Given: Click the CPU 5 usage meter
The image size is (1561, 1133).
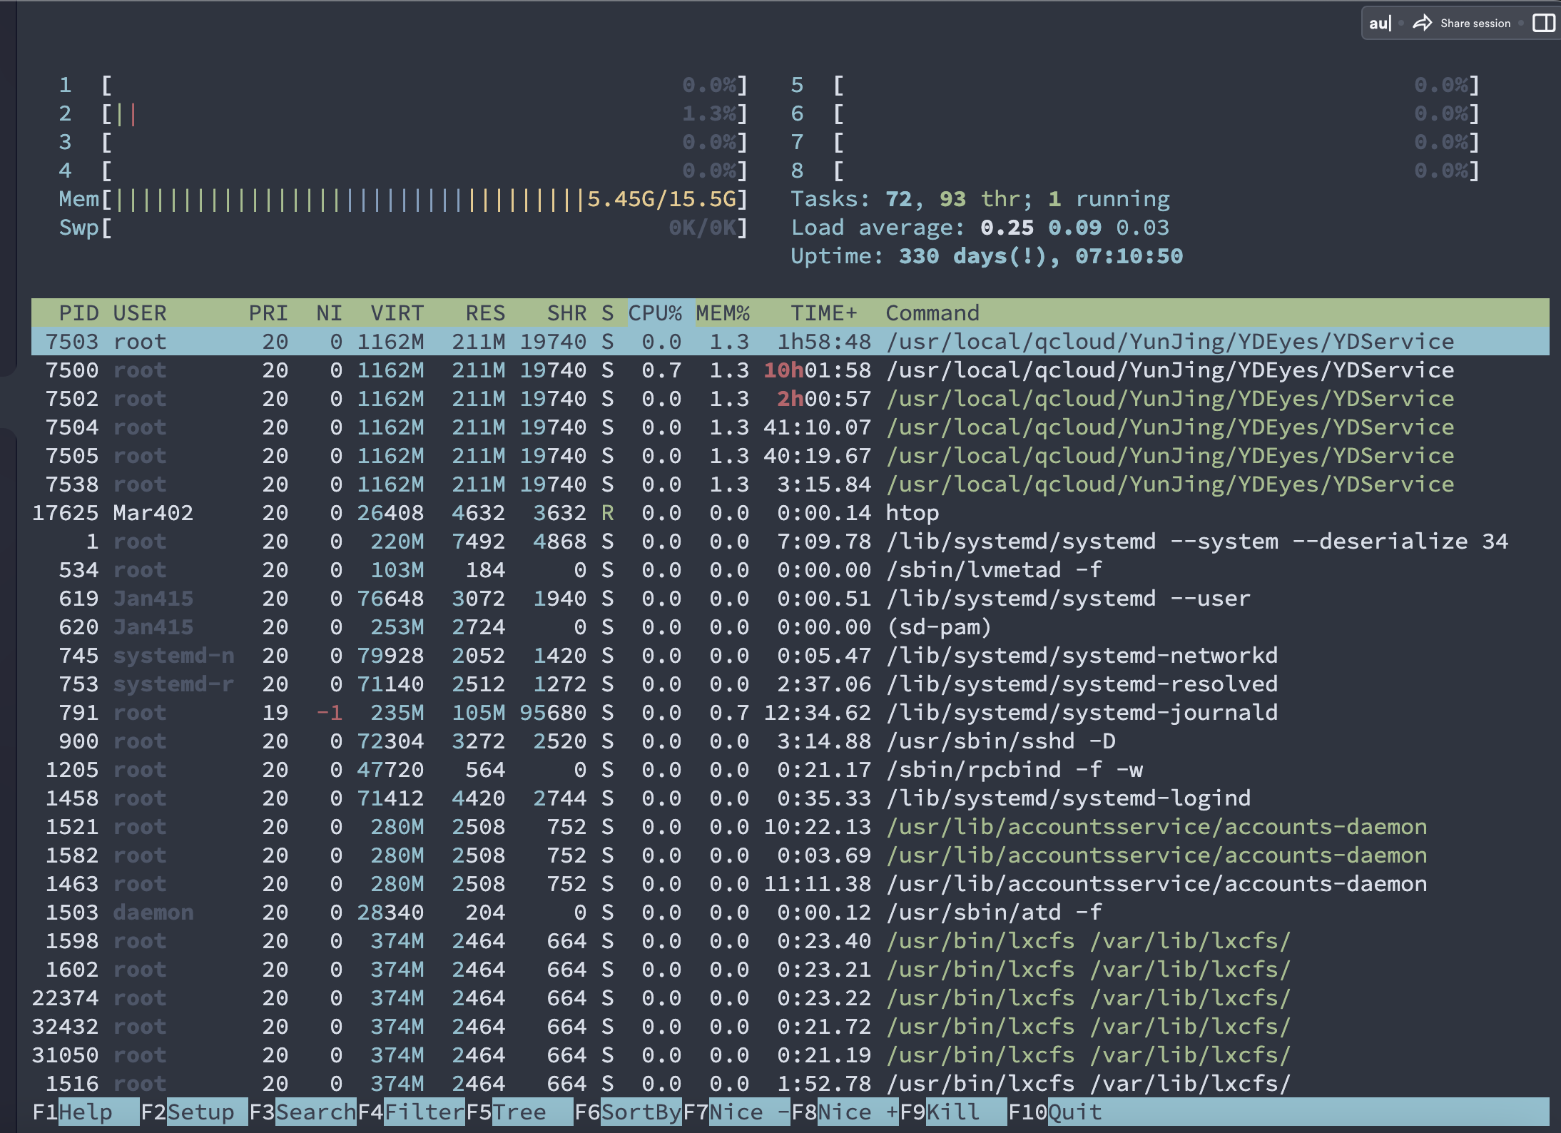Looking at the screenshot, I should 1136,85.
